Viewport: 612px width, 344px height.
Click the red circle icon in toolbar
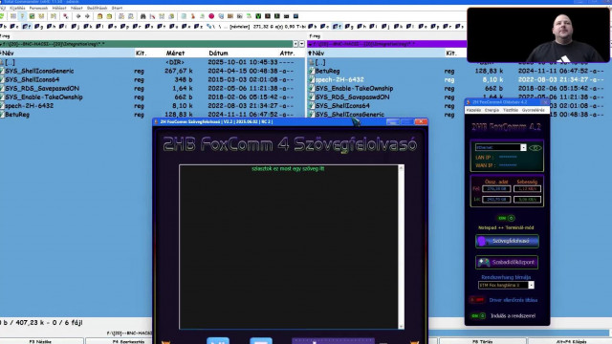click(x=211, y=16)
